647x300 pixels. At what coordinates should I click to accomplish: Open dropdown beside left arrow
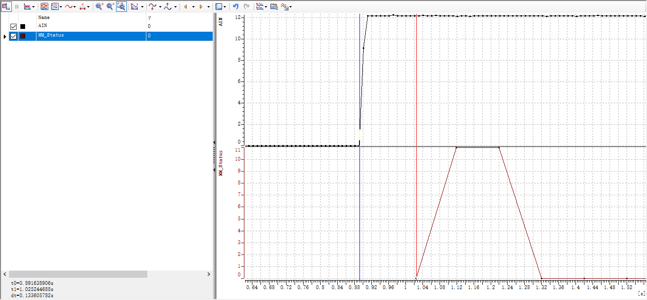(x=193, y=7)
